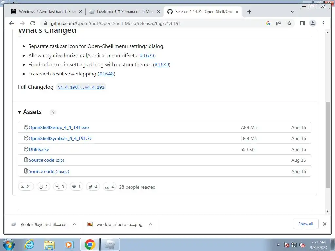The image size is (335, 251).
Task: Open the Windows Start menu
Action: [x=9, y=244]
